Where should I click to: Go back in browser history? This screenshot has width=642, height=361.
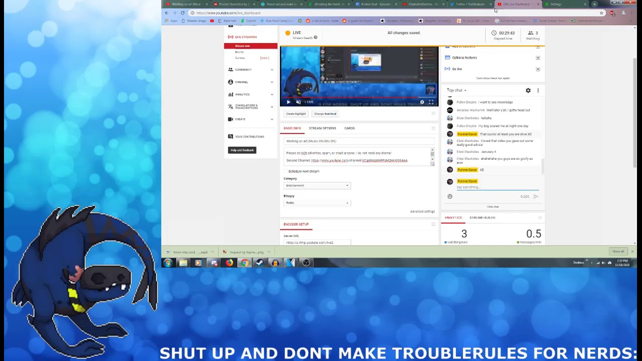(x=167, y=13)
